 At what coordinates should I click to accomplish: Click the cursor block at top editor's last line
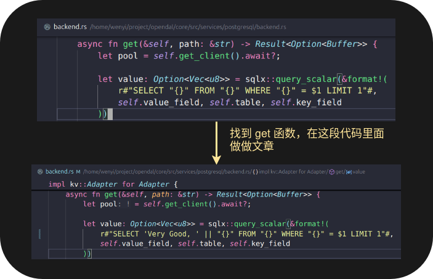[x=110, y=114]
